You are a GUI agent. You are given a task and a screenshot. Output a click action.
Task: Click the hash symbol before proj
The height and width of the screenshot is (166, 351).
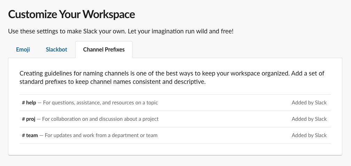point(23,119)
